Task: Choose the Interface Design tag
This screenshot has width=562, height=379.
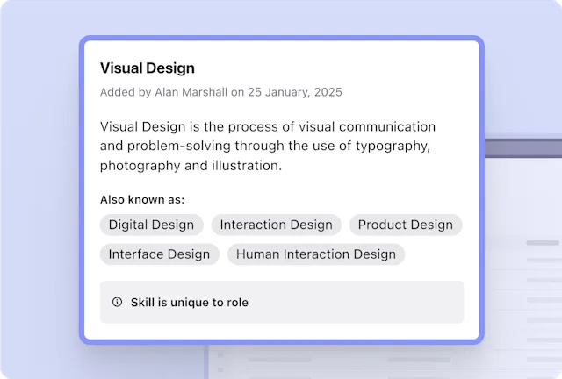Action: [x=160, y=254]
